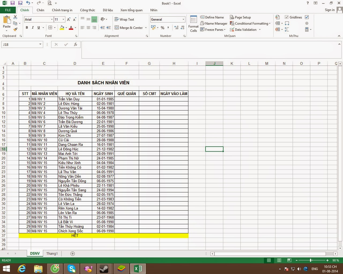This screenshot has width=343, height=274.
Task: Apply bold formatting with the B icon
Action: pos(27,28)
